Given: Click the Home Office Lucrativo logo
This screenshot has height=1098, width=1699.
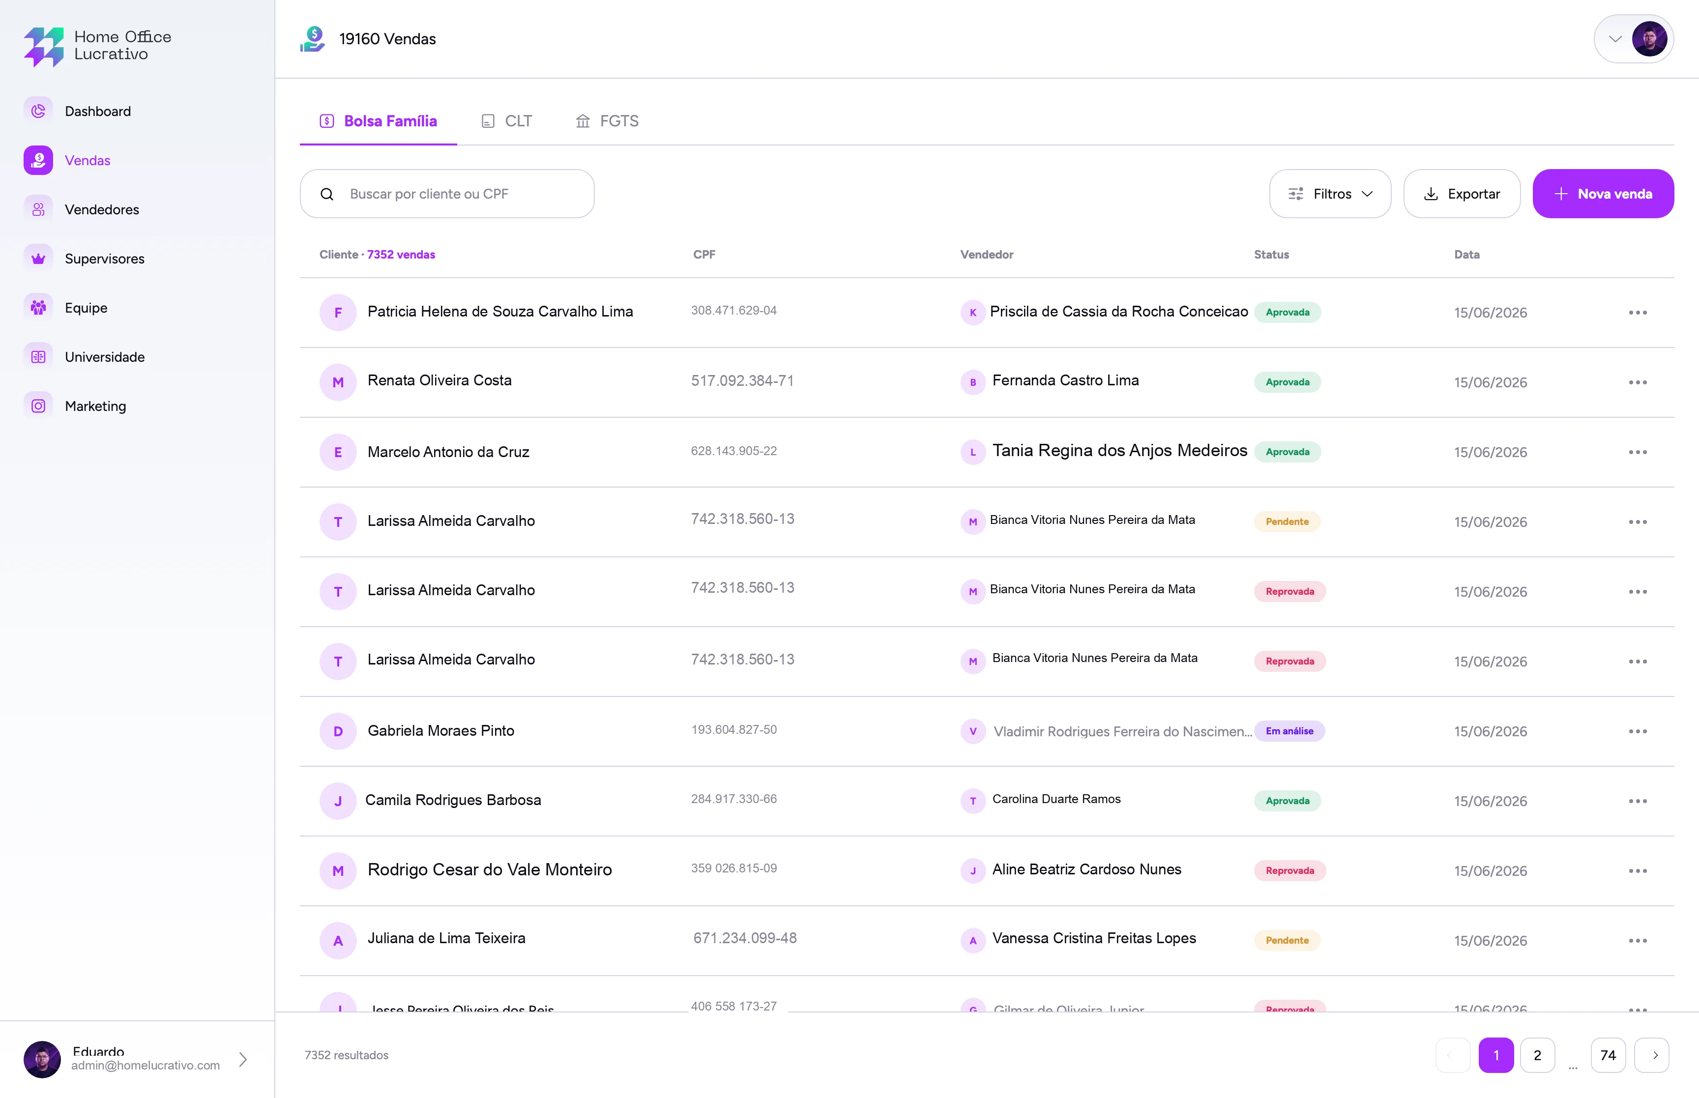Looking at the screenshot, I should click(98, 46).
